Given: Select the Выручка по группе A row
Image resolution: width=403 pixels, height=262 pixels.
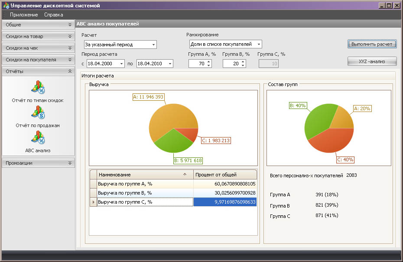Looking at the screenshot, I should tap(145, 184).
